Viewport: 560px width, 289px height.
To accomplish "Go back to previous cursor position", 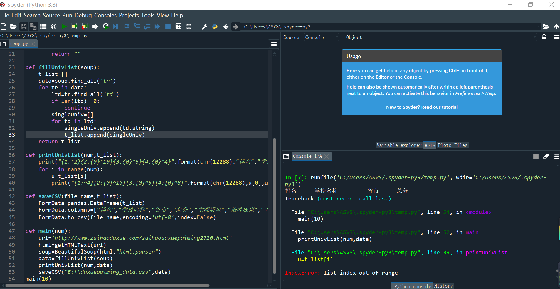I will [226, 27].
